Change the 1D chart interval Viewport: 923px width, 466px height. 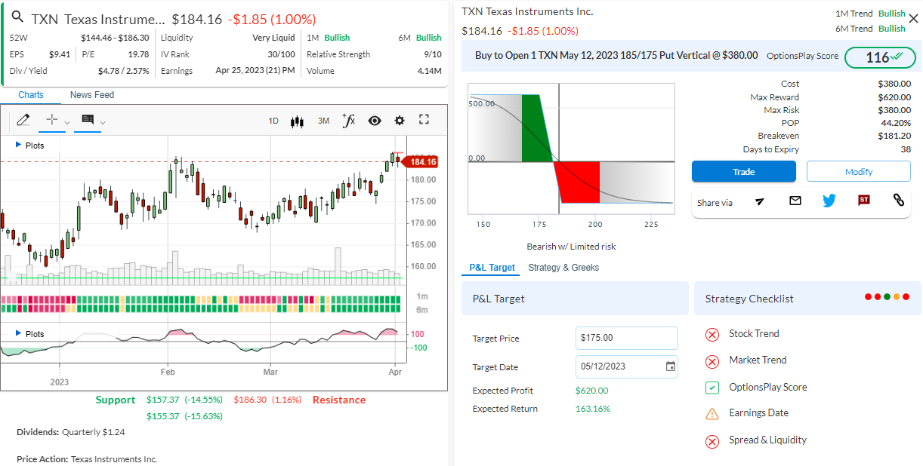pyautogui.click(x=273, y=121)
